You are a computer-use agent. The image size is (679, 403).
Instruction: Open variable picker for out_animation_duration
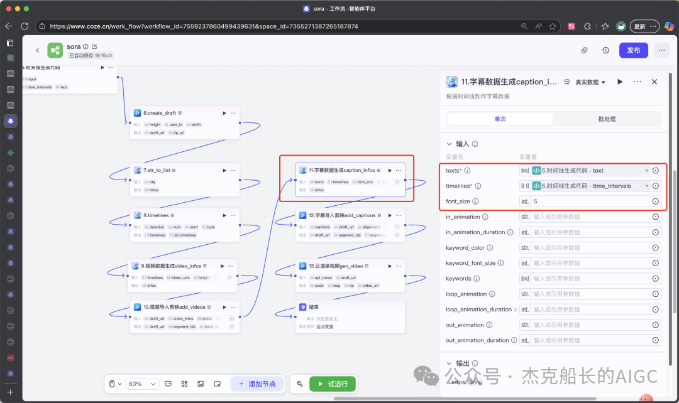tap(656, 340)
